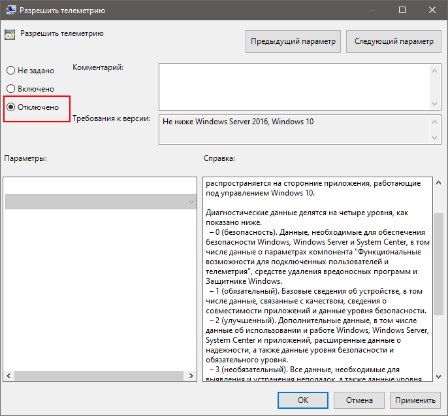This screenshot has height=416, width=448.
Task: Confirm the settings with OK
Action: coord(302,400)
